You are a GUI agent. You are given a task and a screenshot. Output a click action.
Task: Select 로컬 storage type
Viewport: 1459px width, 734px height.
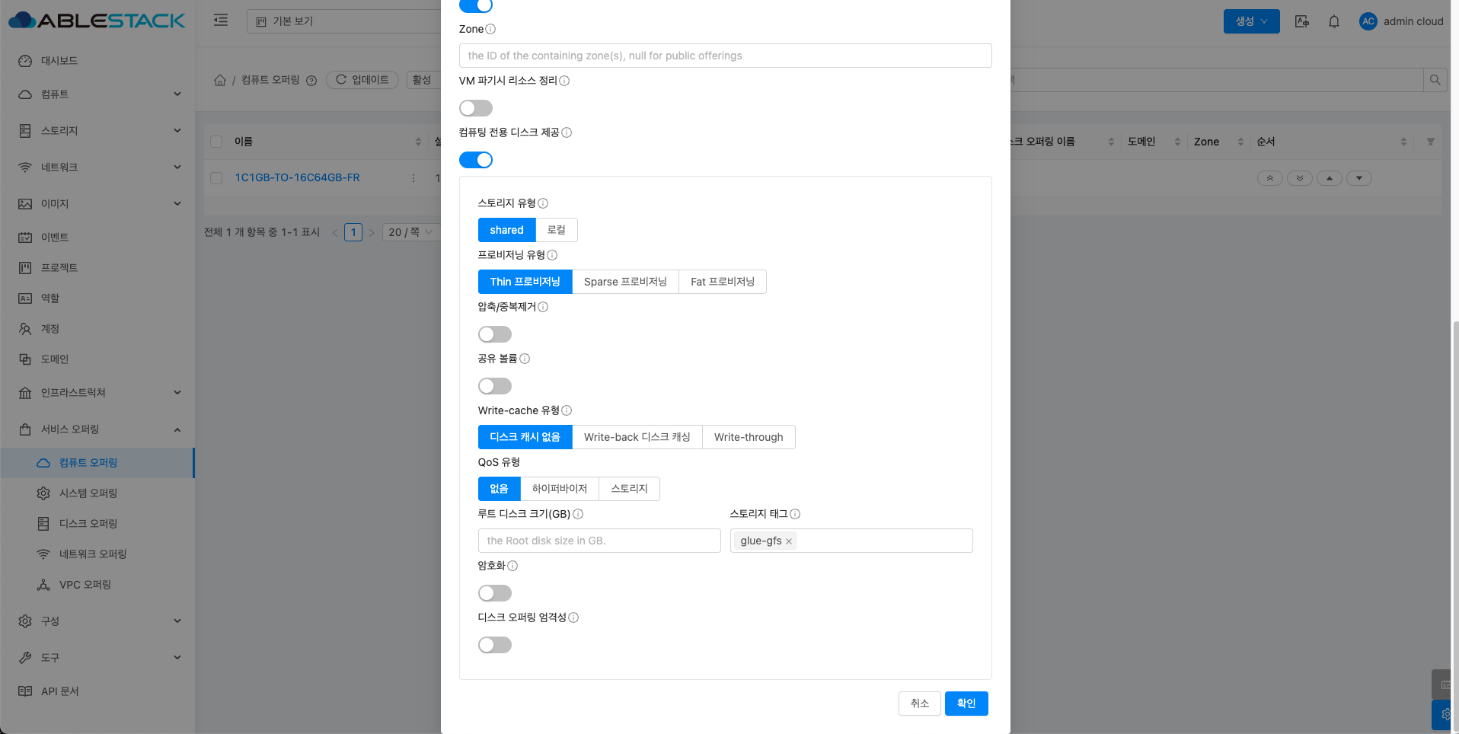coord(557,230)
